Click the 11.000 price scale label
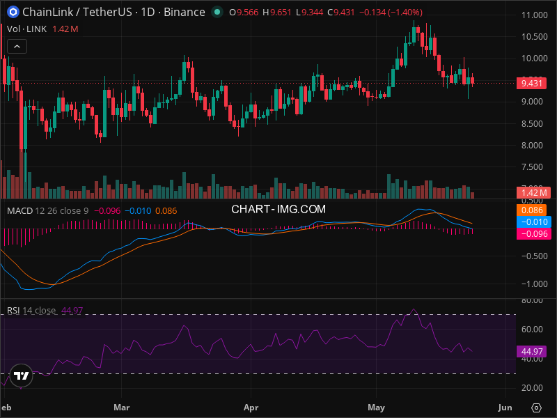The width and height of the screenshot is (557, 418). tap(534, 15)
